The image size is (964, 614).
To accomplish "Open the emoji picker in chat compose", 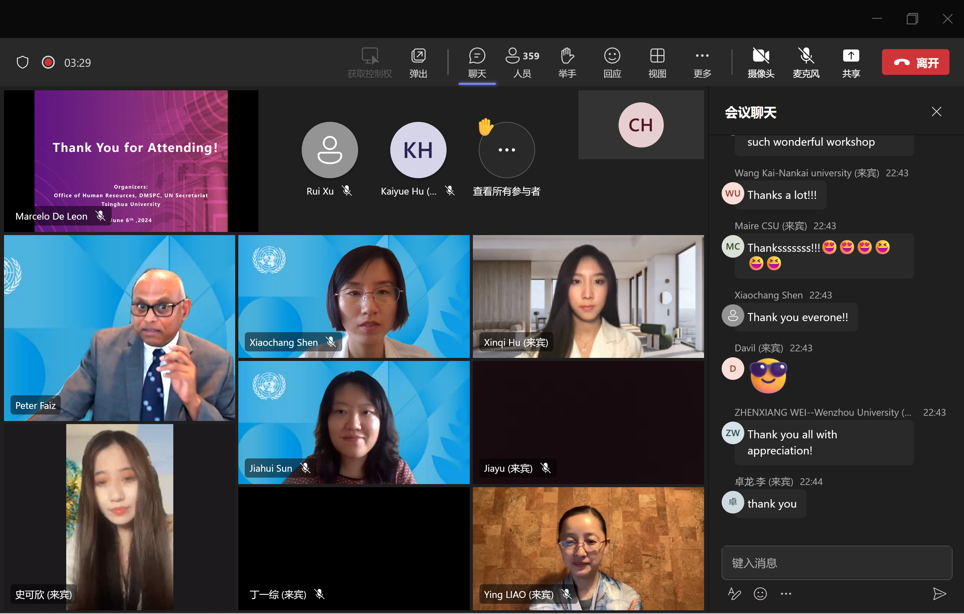I will point(760,594).
